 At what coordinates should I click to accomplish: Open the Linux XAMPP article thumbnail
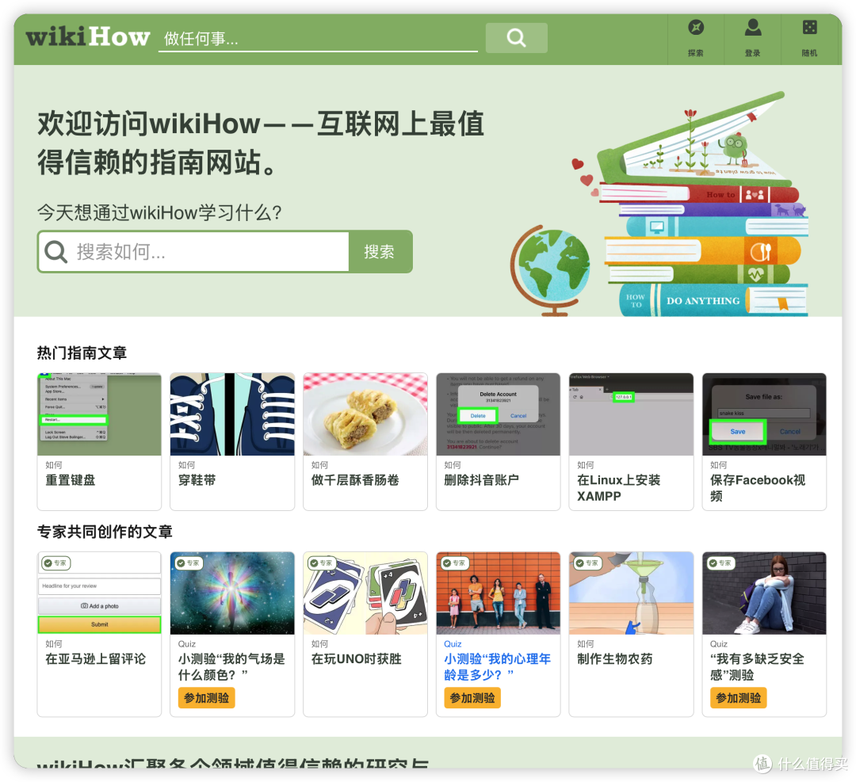click(631, 414)
